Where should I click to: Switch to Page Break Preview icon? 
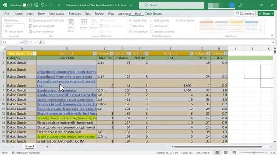[234, 152]
